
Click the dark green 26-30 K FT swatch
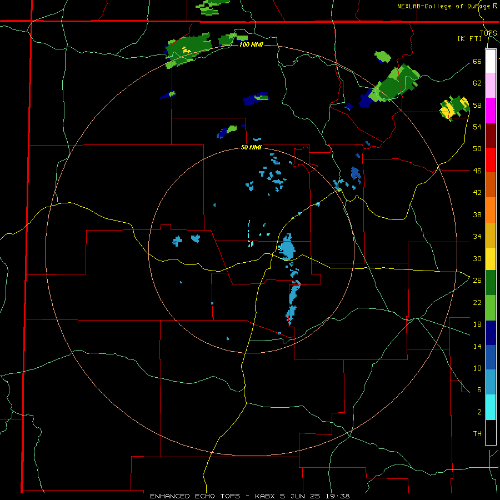491,283
